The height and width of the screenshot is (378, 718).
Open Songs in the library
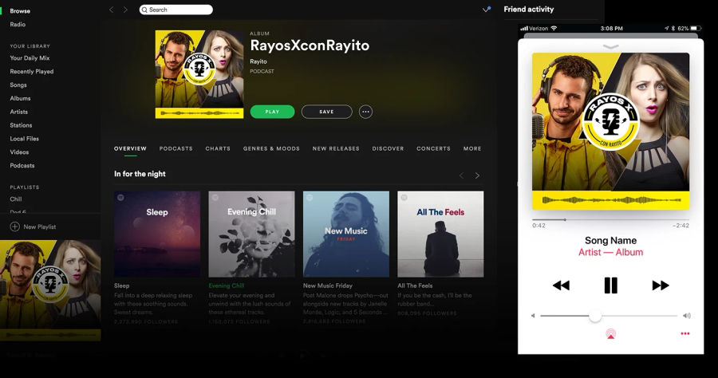18,85
